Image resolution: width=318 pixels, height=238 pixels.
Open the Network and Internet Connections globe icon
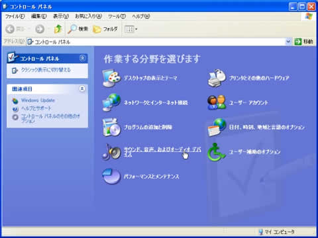[x=111, y=102]
